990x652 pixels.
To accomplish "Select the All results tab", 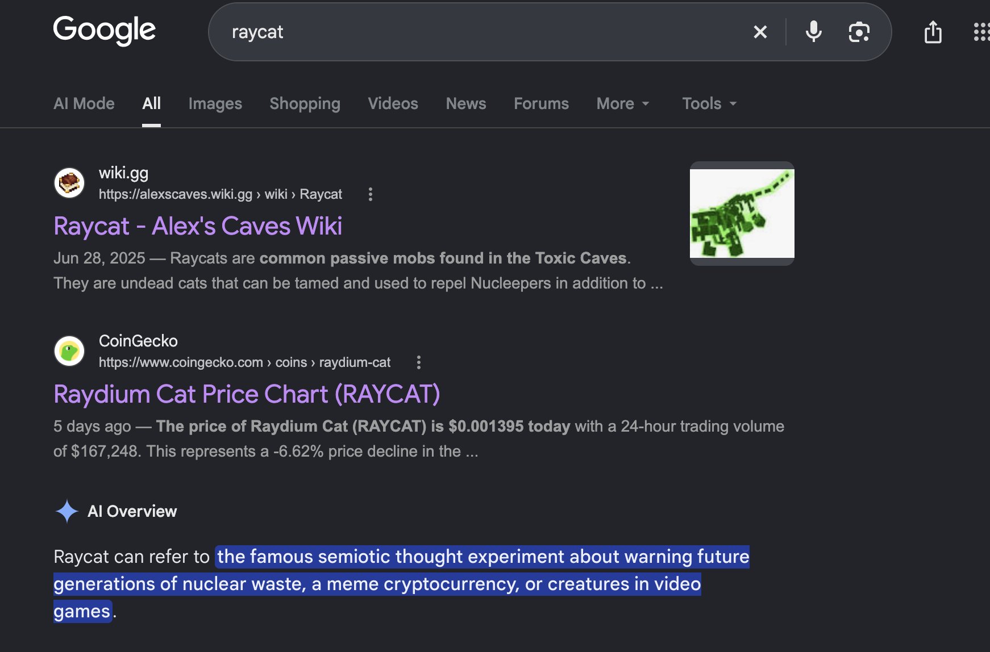I will tap(151, 103).
